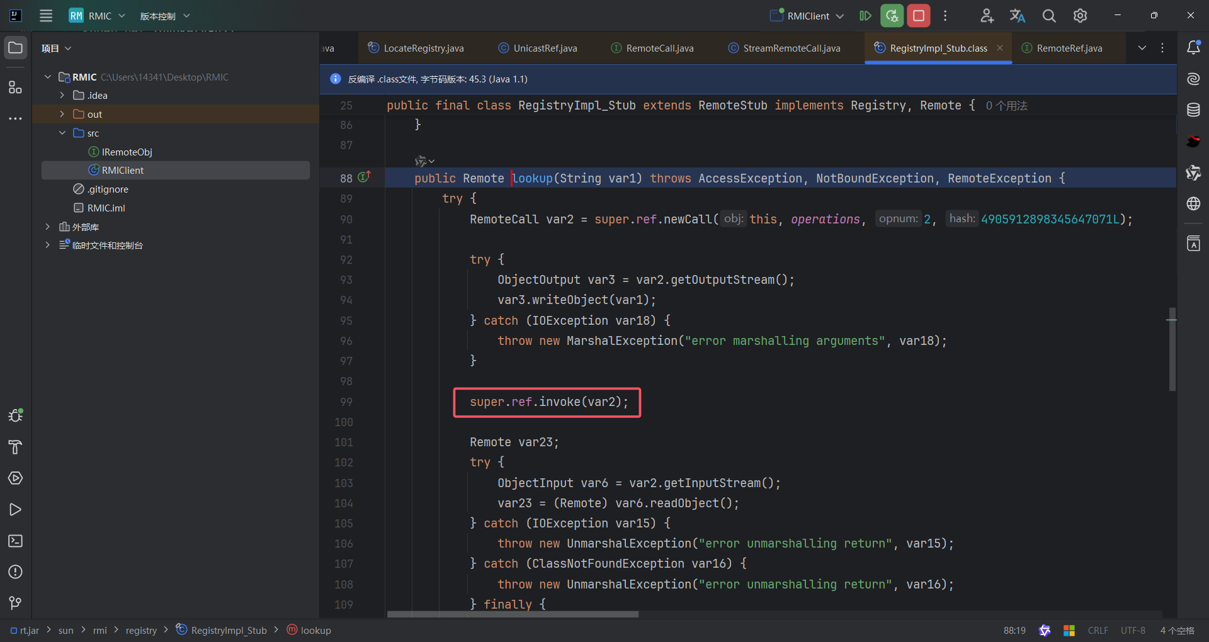
Task: Open the Database tool window
Action: pos(1193,110)
